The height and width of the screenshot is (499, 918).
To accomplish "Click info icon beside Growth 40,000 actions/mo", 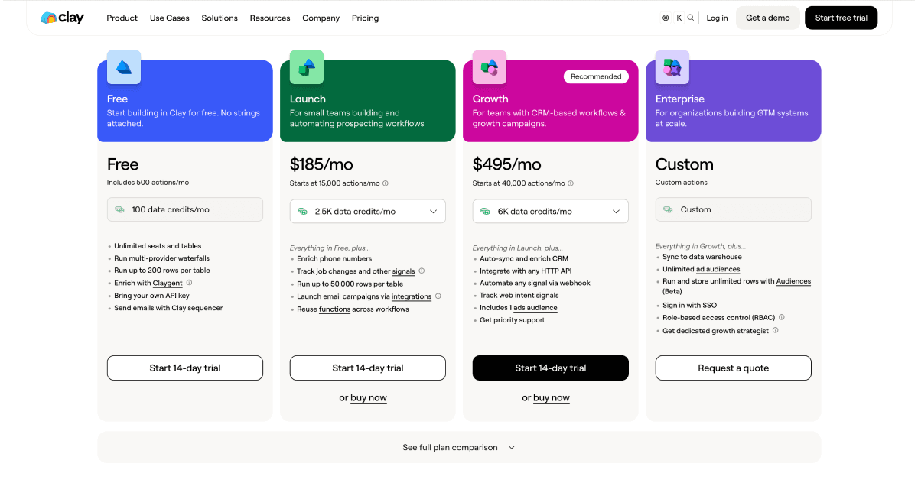I will click(x=571, y=183).
